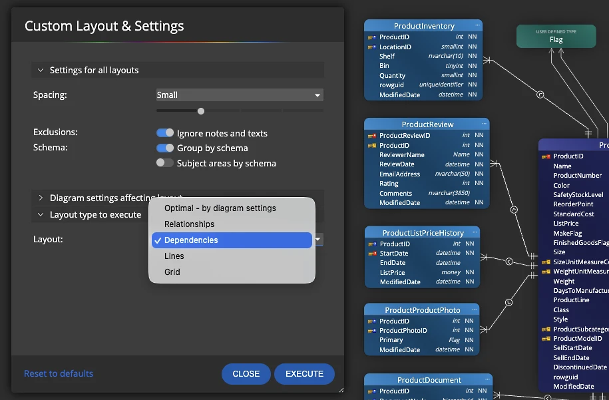The image size is (609, 400).
Task: Disable Group by schema switch
Action: (x=165, y=148)
